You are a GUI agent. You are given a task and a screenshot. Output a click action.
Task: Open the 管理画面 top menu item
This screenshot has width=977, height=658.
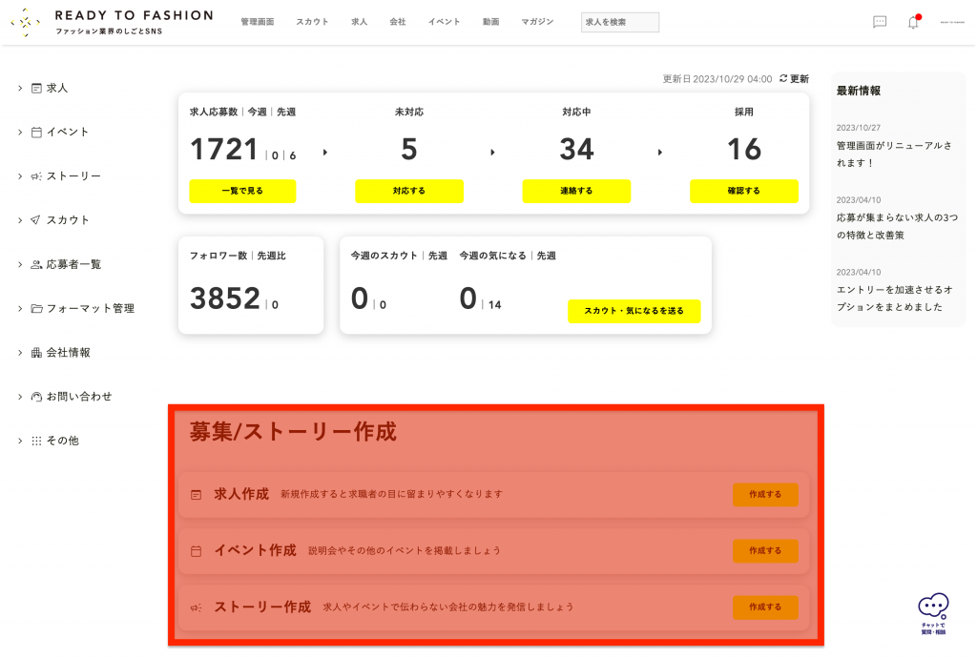point(257,22)
